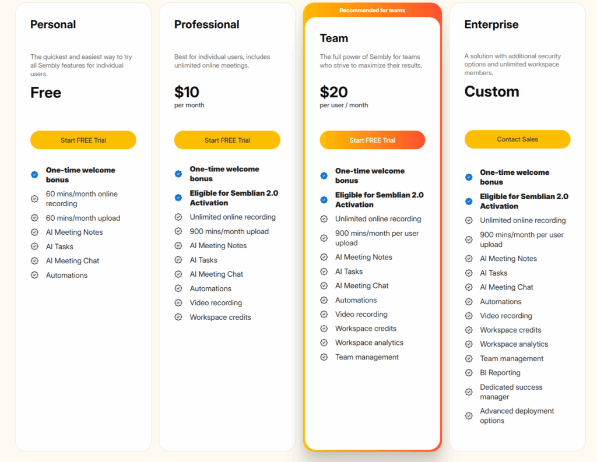Screen dimensions: 597x462
Task: Click Workspace credits in Professional plan
Action: pos(220,318)
